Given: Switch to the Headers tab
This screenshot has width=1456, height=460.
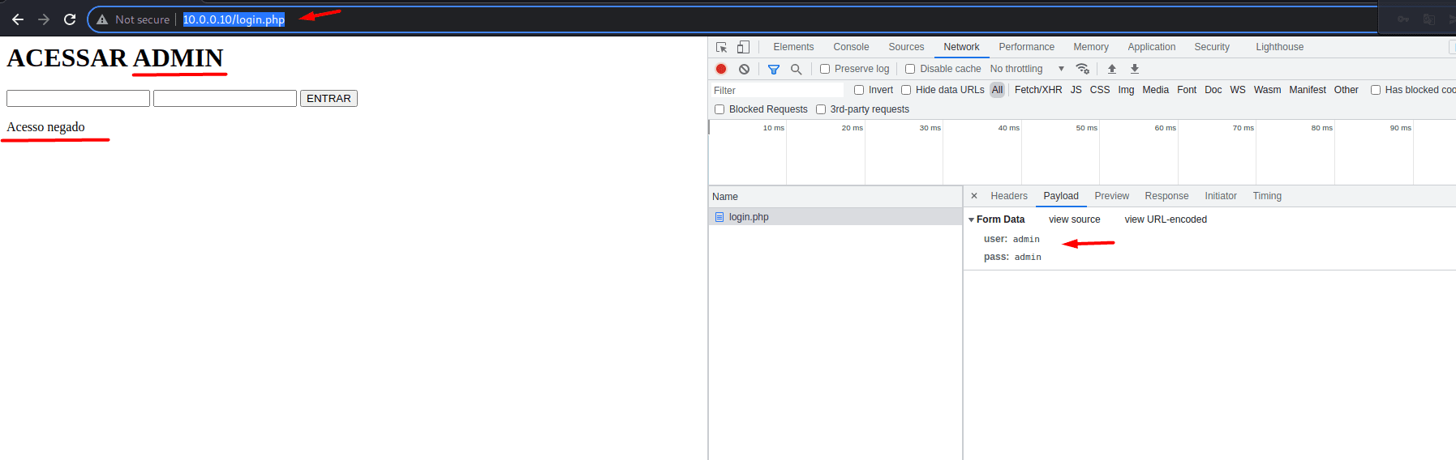Looking at the screenshot, I should (x=1009, y=196).
